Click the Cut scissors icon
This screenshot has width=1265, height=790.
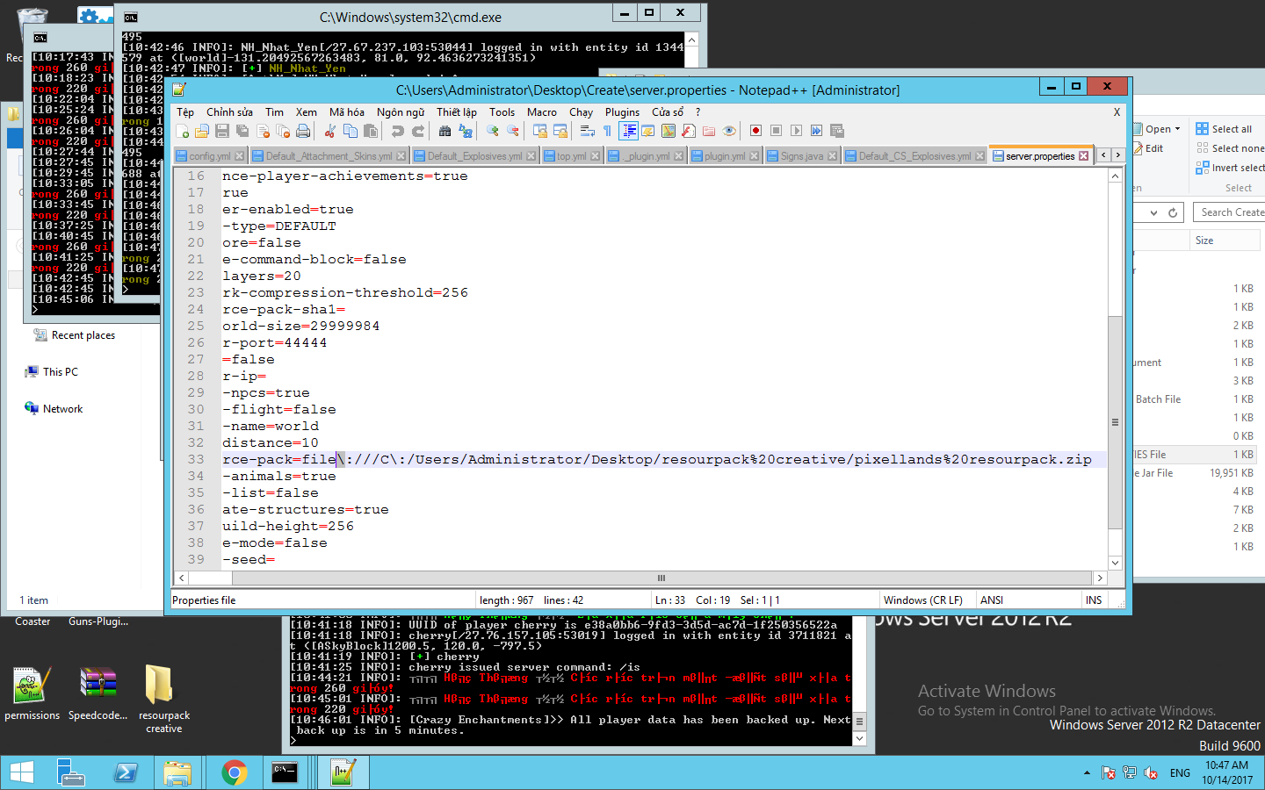point(330,131)
